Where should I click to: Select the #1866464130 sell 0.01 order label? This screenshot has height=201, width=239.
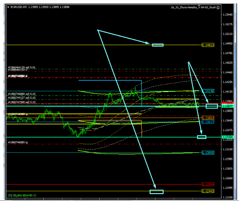22,67
